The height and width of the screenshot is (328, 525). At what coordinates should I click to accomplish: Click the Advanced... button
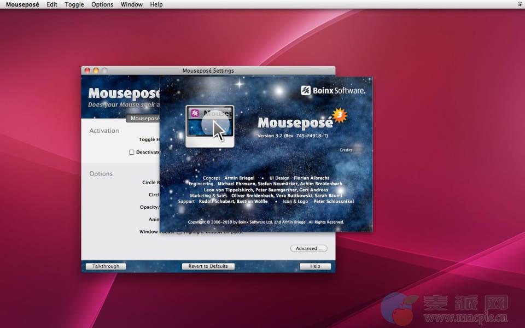pyautogui.click(x=308, y=248)
